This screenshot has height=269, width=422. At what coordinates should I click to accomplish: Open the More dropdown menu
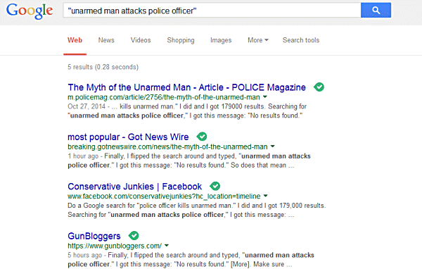tap(258, 40)
